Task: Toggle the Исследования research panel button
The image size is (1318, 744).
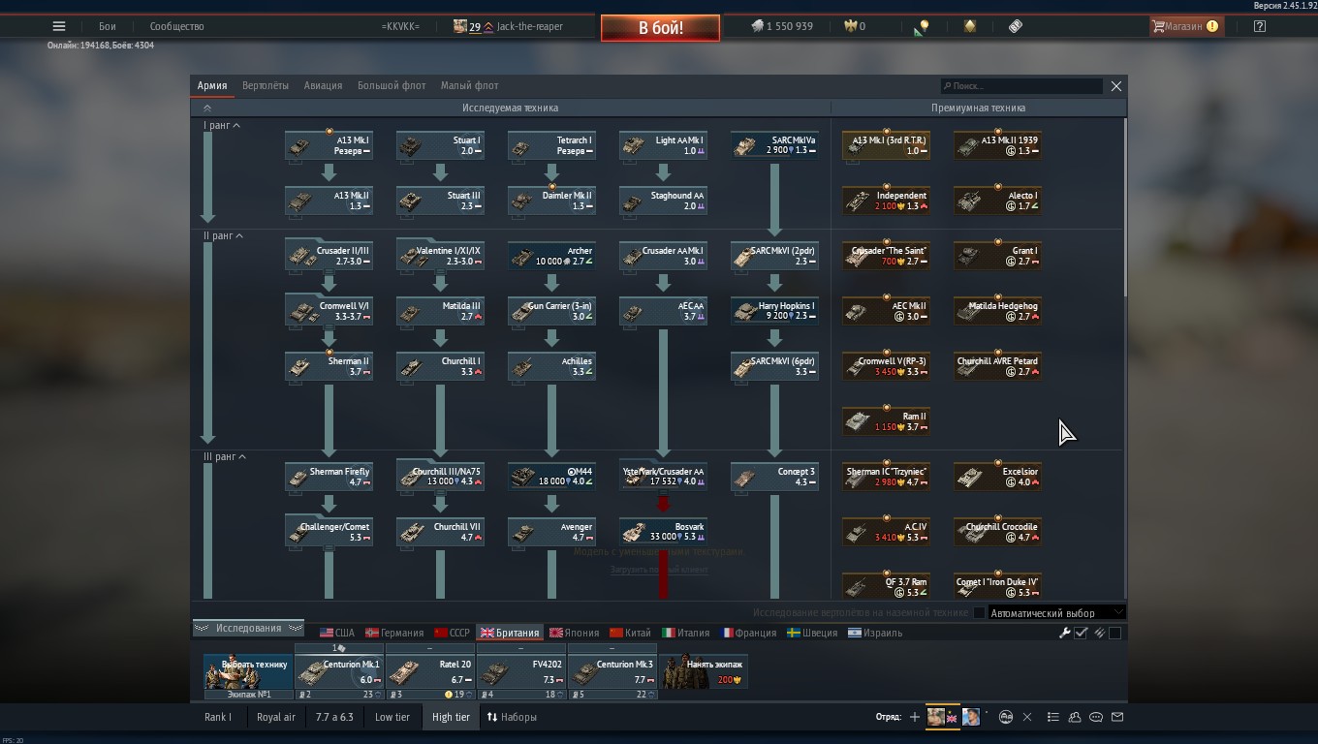Action: [249, 628]
